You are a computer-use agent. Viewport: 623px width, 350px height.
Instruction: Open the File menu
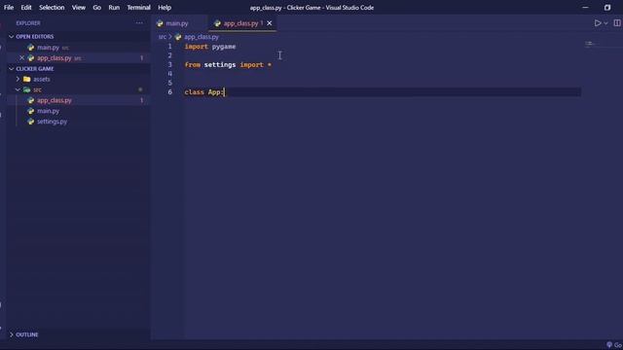click(x=9, y=8)
